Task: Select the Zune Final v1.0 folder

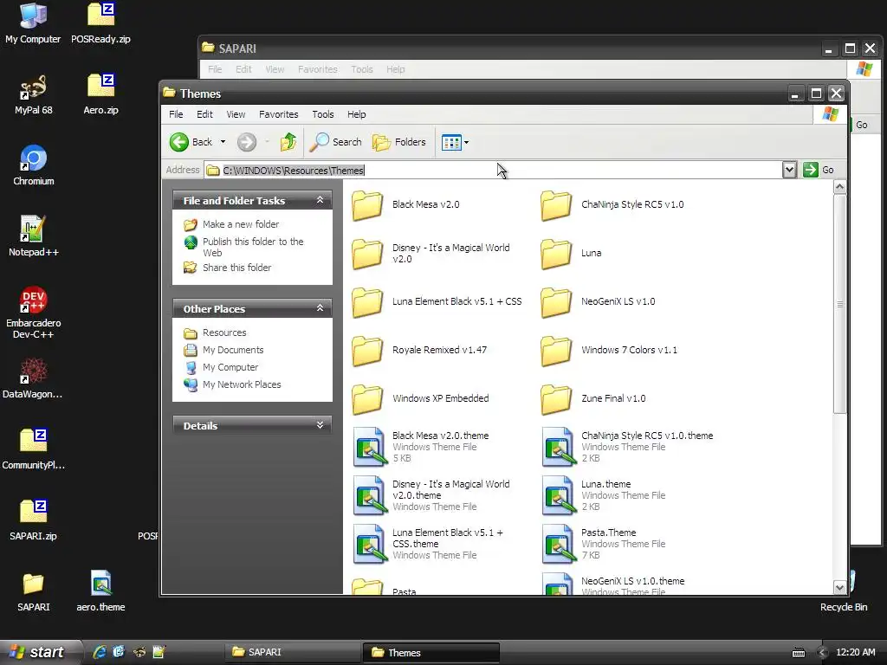Action: (592, 398)
